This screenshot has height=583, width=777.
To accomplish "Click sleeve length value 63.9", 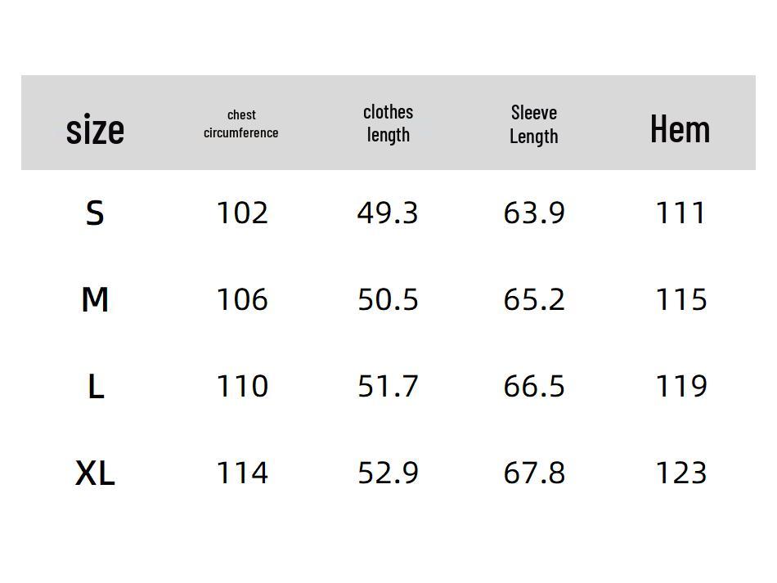I will (533, 213).
